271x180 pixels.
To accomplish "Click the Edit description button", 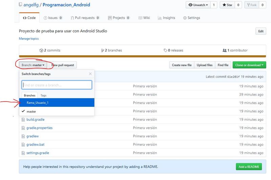I will coord(261,31).
